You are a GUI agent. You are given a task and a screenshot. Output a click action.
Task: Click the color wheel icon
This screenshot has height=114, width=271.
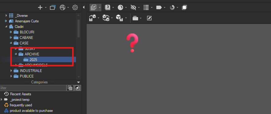[x=172, y=7]
